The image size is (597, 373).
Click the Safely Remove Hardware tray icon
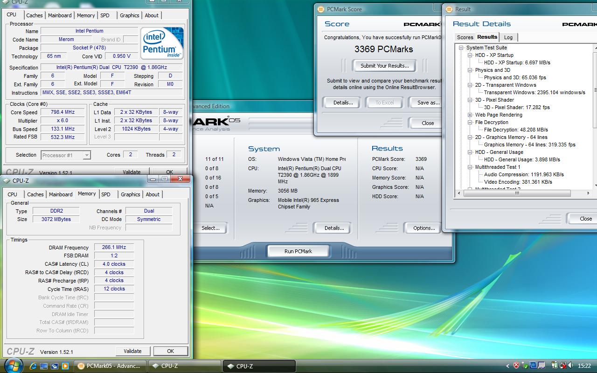(525, 366)
